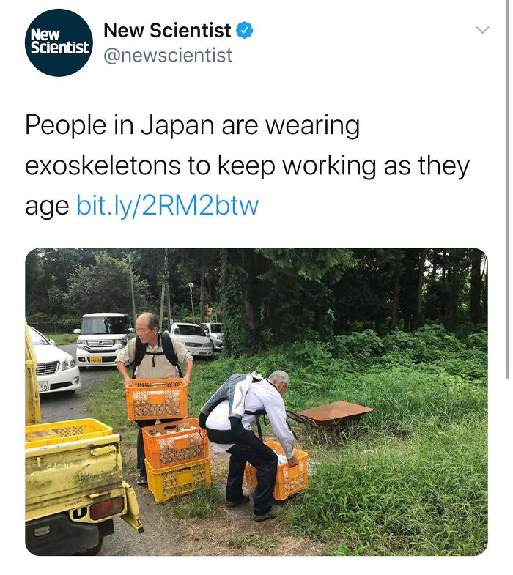Click the truck's red tail light
This screenshot has height=575, width=513.
106,508
